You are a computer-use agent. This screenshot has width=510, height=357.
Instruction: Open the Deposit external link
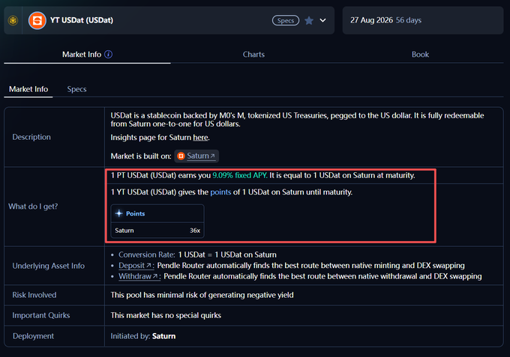point(136,266)
